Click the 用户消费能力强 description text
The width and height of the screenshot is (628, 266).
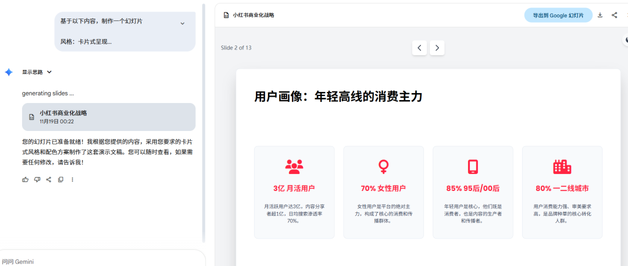click(x=562, y=214)
